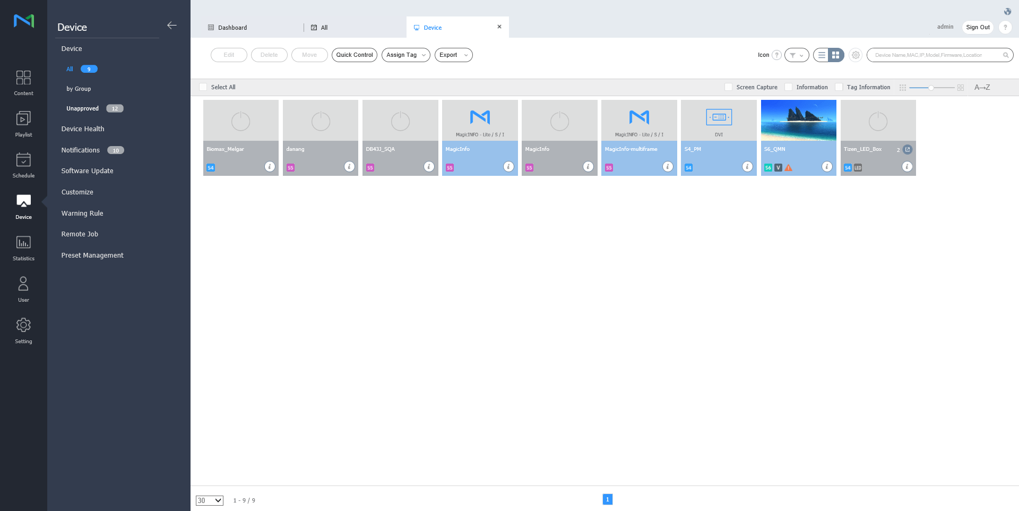Toggle the A→Z sort order

[982, 87]
